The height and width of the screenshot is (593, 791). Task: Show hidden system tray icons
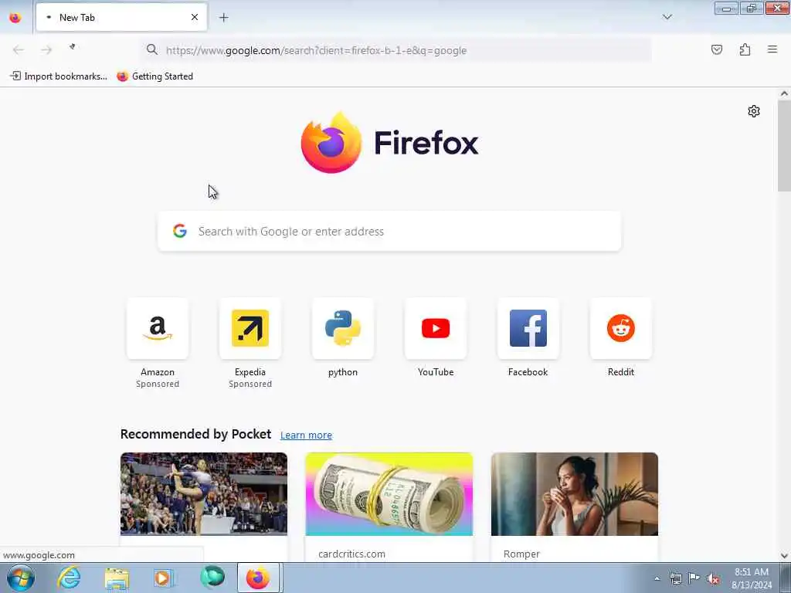point(657,578)
